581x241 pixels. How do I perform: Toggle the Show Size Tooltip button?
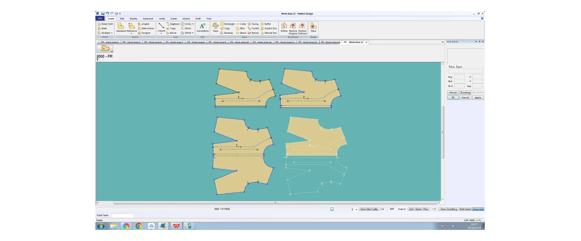click(369, 209)
